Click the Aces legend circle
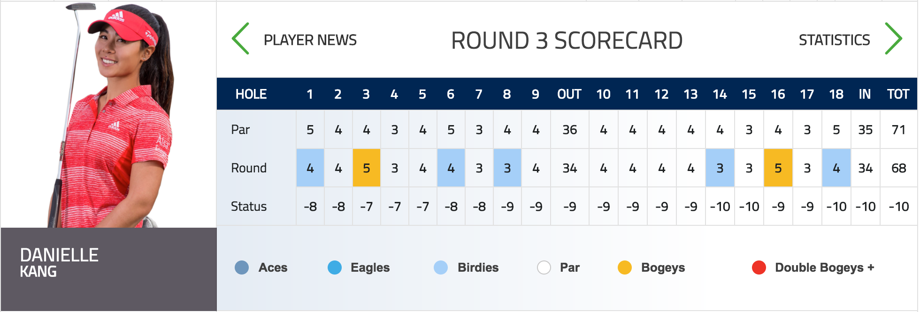Screen dimensions: 920x312 tap(242, 267)
